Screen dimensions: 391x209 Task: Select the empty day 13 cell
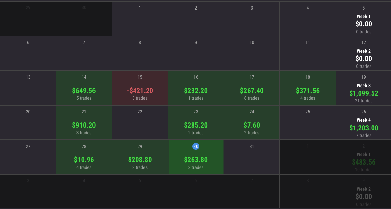(28, 88)
